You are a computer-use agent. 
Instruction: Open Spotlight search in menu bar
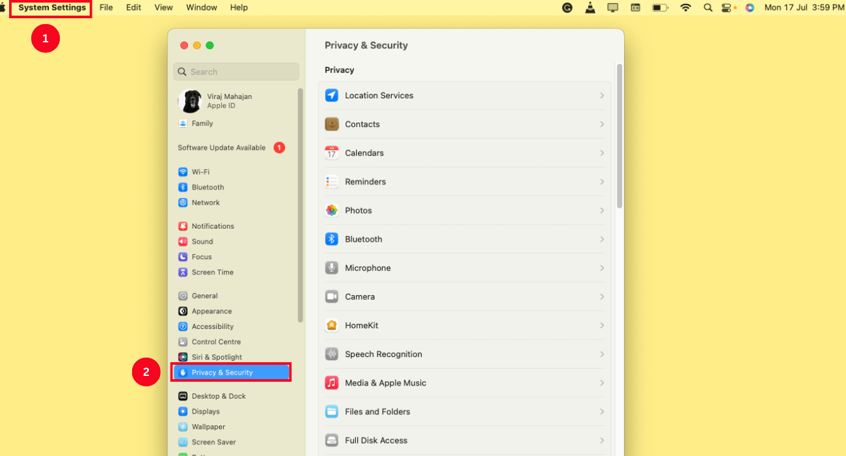pyautogui.click(x=708, y=8)
